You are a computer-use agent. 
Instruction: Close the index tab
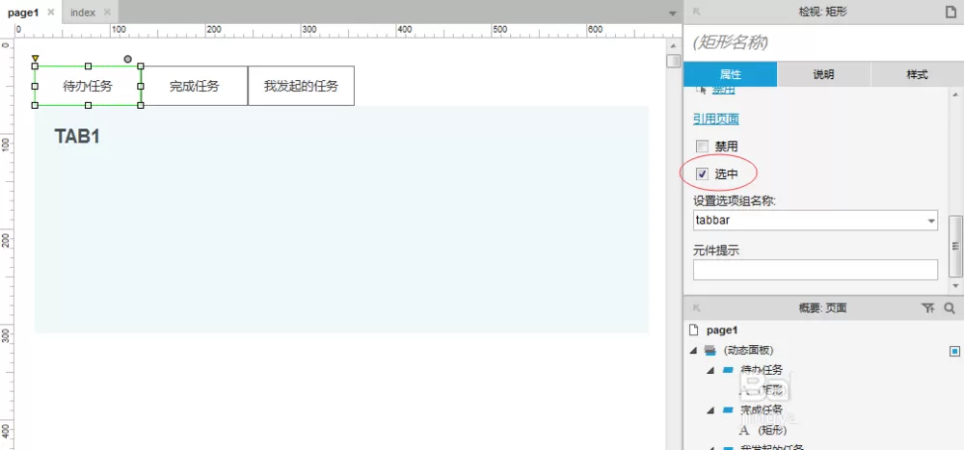107,13
